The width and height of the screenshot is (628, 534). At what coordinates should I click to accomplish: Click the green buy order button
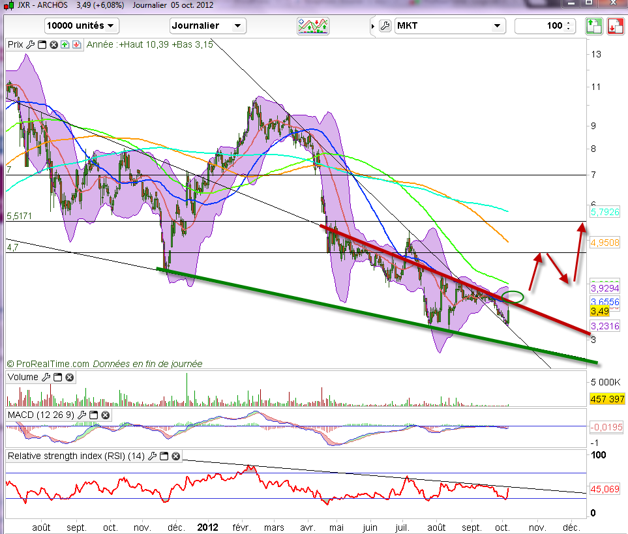(x=593, y=26)
